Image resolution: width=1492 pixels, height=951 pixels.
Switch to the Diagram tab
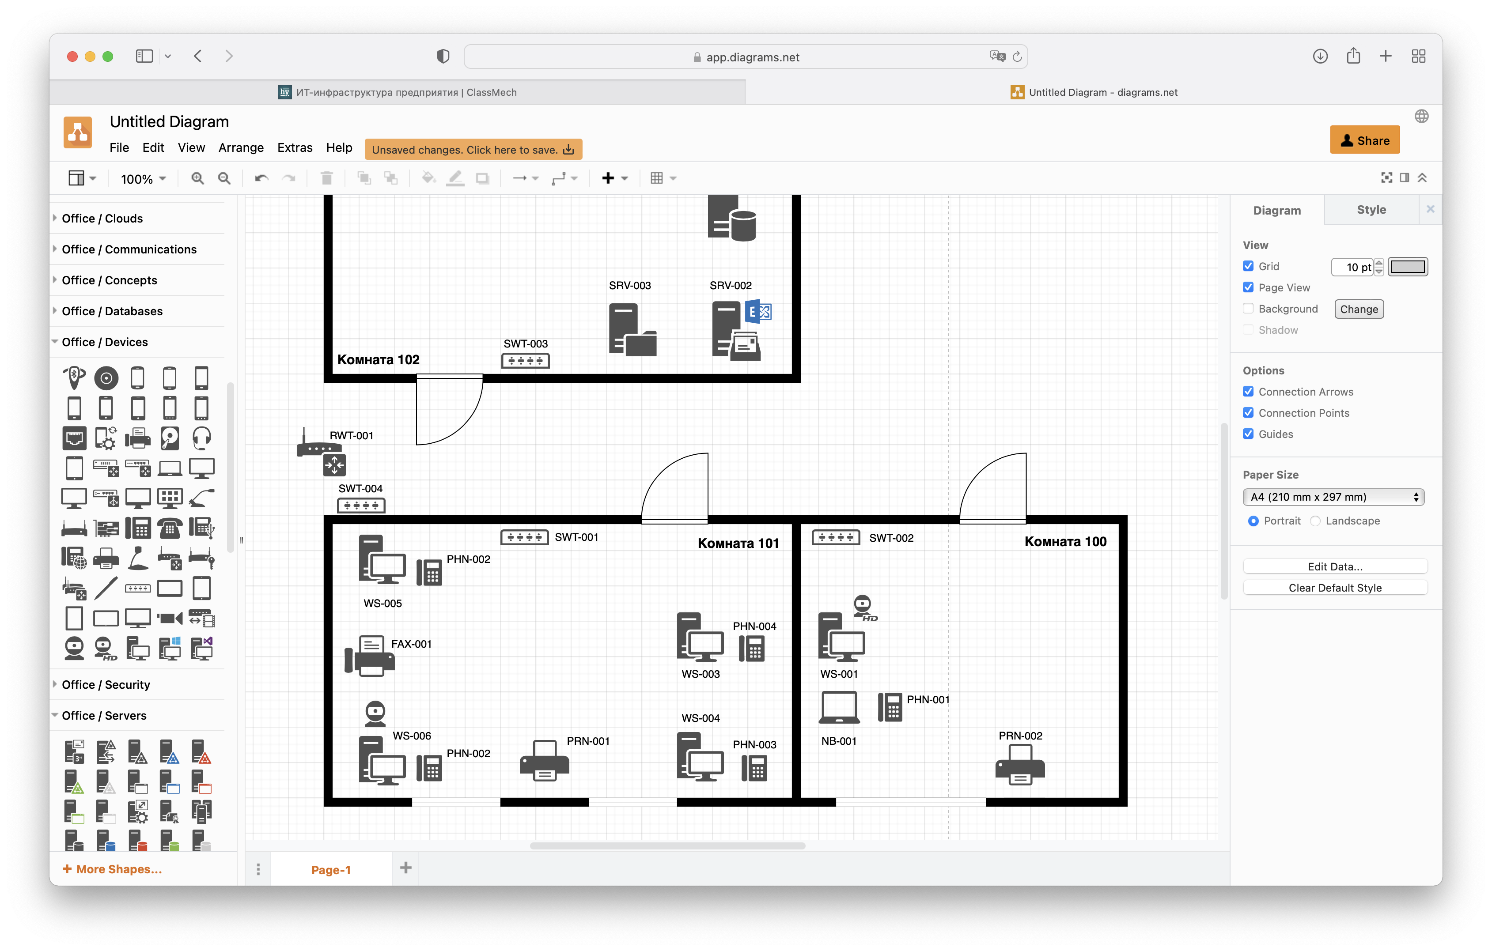tap(1277, 211)
